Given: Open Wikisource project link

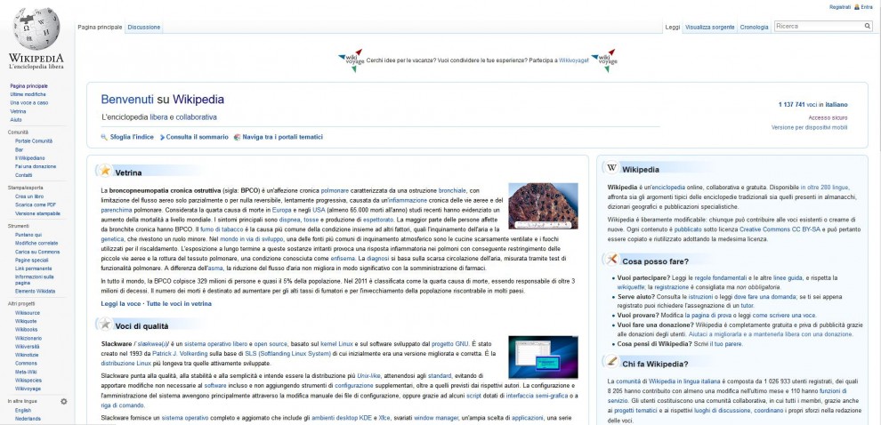Looking at the screenshot, I should pos(28,313).
